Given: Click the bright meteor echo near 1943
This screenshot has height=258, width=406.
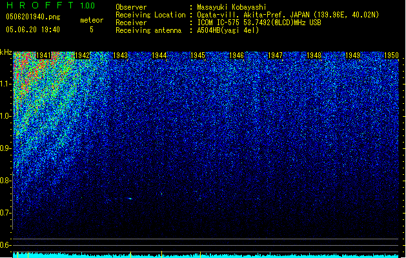Looking at the screenshot, I should tap(130, 199).
